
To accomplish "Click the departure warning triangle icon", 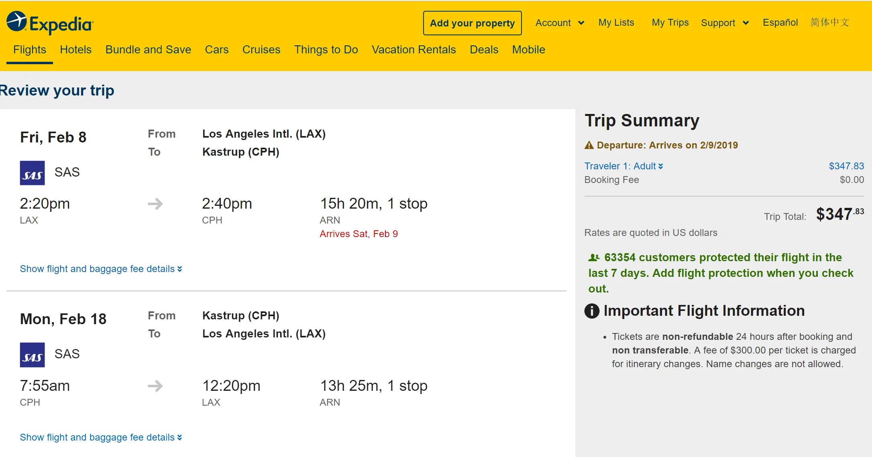I will (x=589, y=145).
